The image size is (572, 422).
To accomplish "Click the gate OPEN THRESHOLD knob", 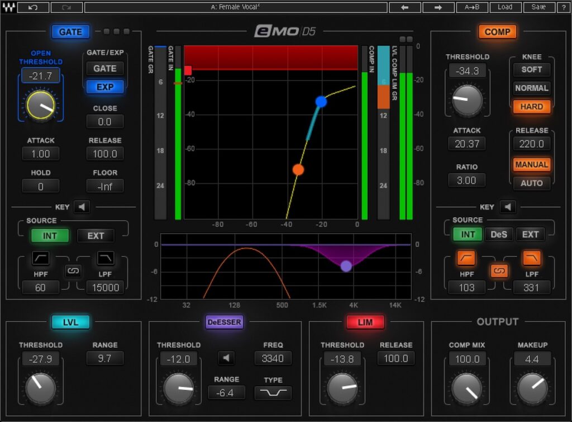I will (x=40, y=105).
